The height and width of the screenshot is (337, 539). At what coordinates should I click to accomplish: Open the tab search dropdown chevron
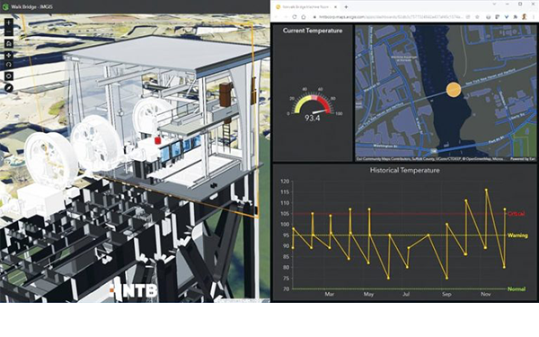(494, 4)
